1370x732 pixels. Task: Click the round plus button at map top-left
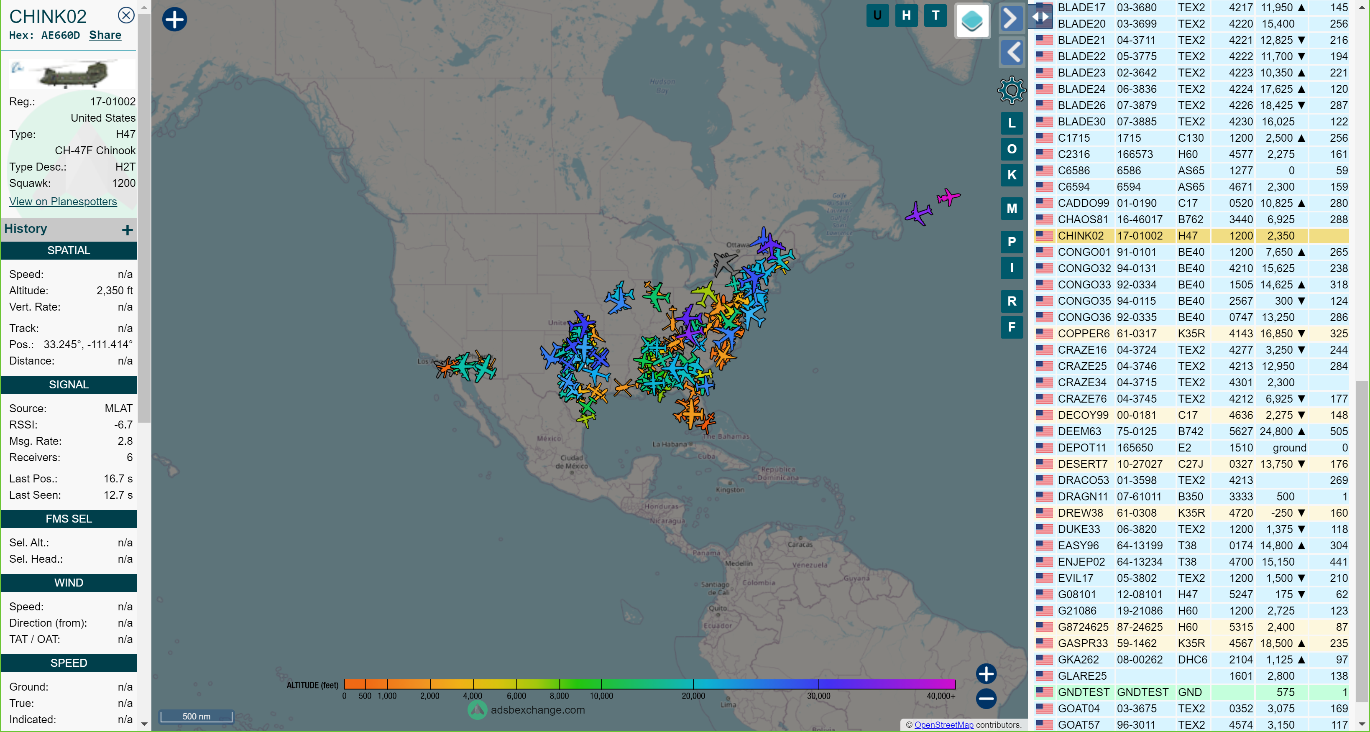174,20
